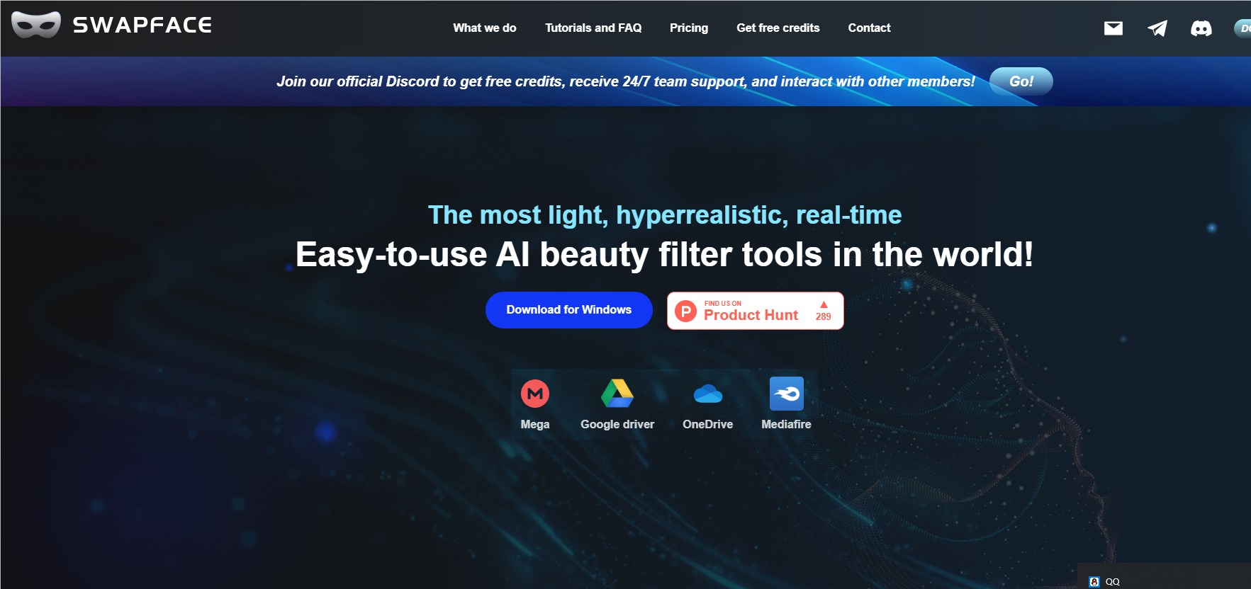1251x589 pixels.
Task: Click the Discord icon in header
Action: point(1201,28)
